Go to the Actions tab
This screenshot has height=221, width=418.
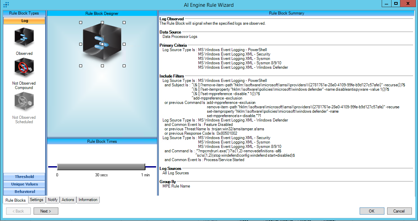[x=68, y=200]
